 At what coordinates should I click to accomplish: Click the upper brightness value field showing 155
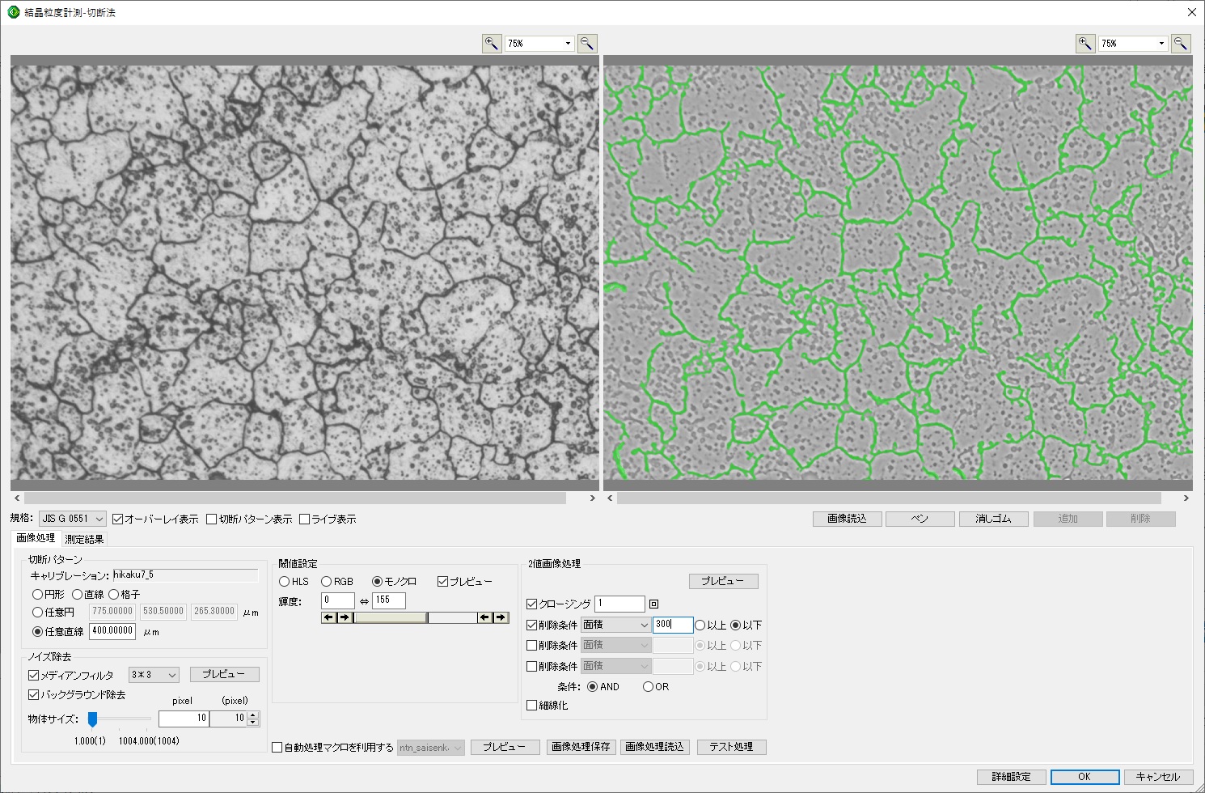[x=388, y=600]
